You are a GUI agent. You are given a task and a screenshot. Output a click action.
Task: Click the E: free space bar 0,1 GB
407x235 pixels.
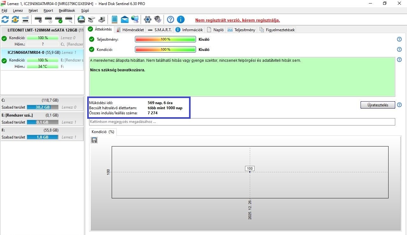coord(43,122)
